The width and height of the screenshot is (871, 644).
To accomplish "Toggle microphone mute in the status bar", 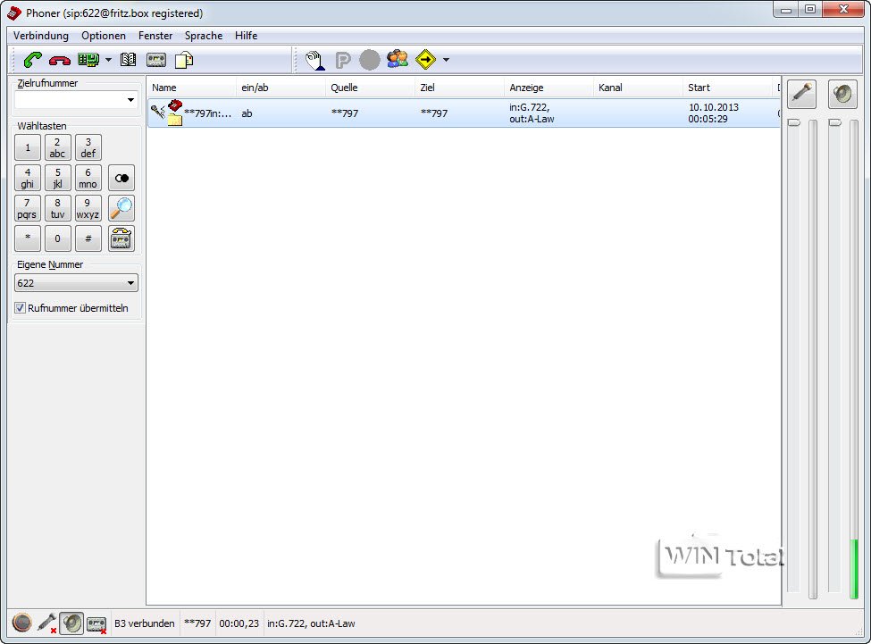I will point(46,623).
